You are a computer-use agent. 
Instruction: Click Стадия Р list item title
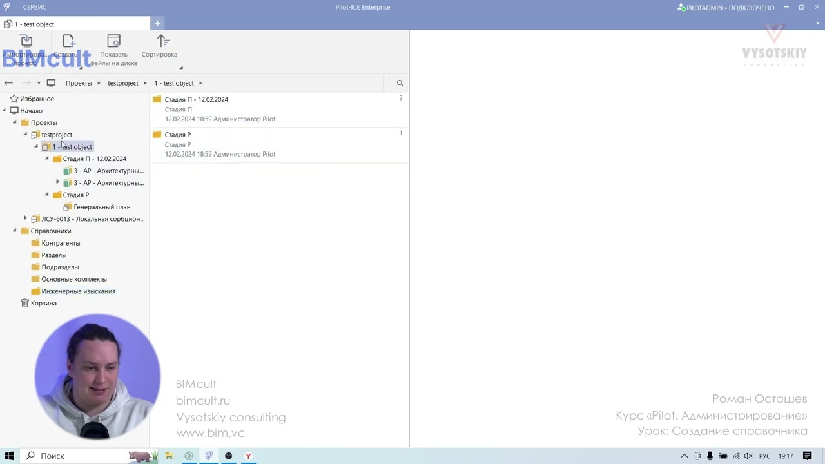[x=178, y=135]
